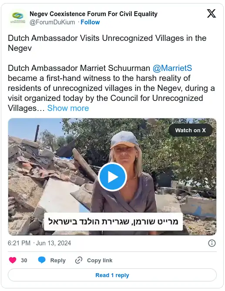The image size is (225, 291).
Task: Open the Negev Coexistence Forum display name
Action: coord(94,14)
